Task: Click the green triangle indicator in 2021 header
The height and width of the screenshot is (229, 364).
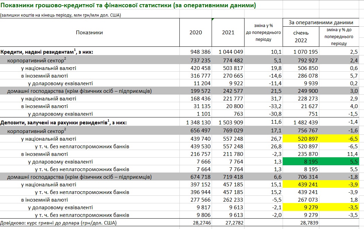Action: coord(213,20)
